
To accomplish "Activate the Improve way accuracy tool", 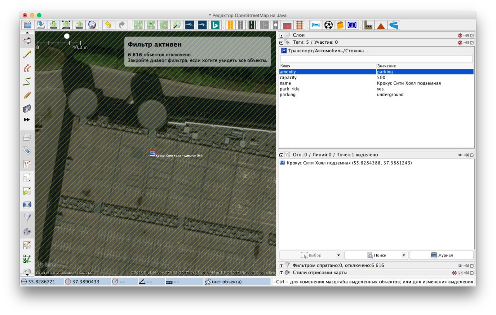I will coord(27,68).
